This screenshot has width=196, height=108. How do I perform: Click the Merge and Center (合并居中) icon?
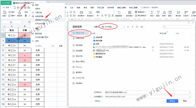coord(81,12)
